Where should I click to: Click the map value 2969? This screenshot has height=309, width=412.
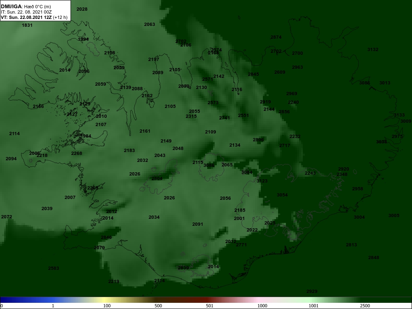(292, 94)
